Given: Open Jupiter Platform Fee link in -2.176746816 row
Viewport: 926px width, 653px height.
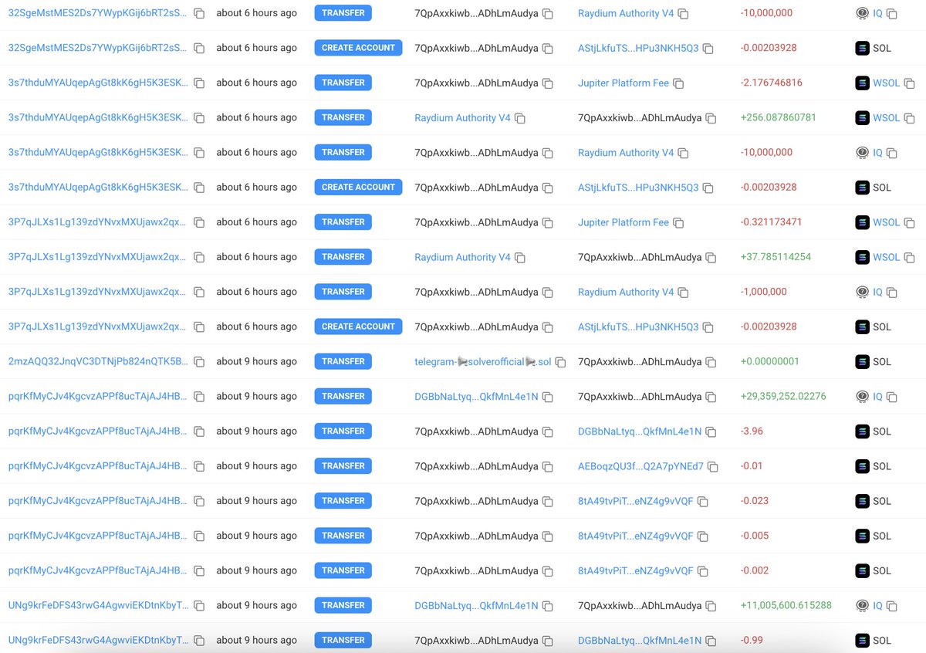Looking at the screenshot, I should click(624, 83).
